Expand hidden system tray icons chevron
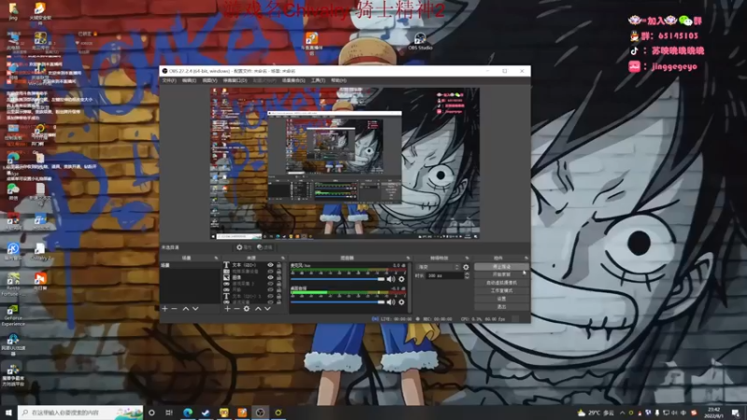The image size is (747, 420). [x=622, y=413]
